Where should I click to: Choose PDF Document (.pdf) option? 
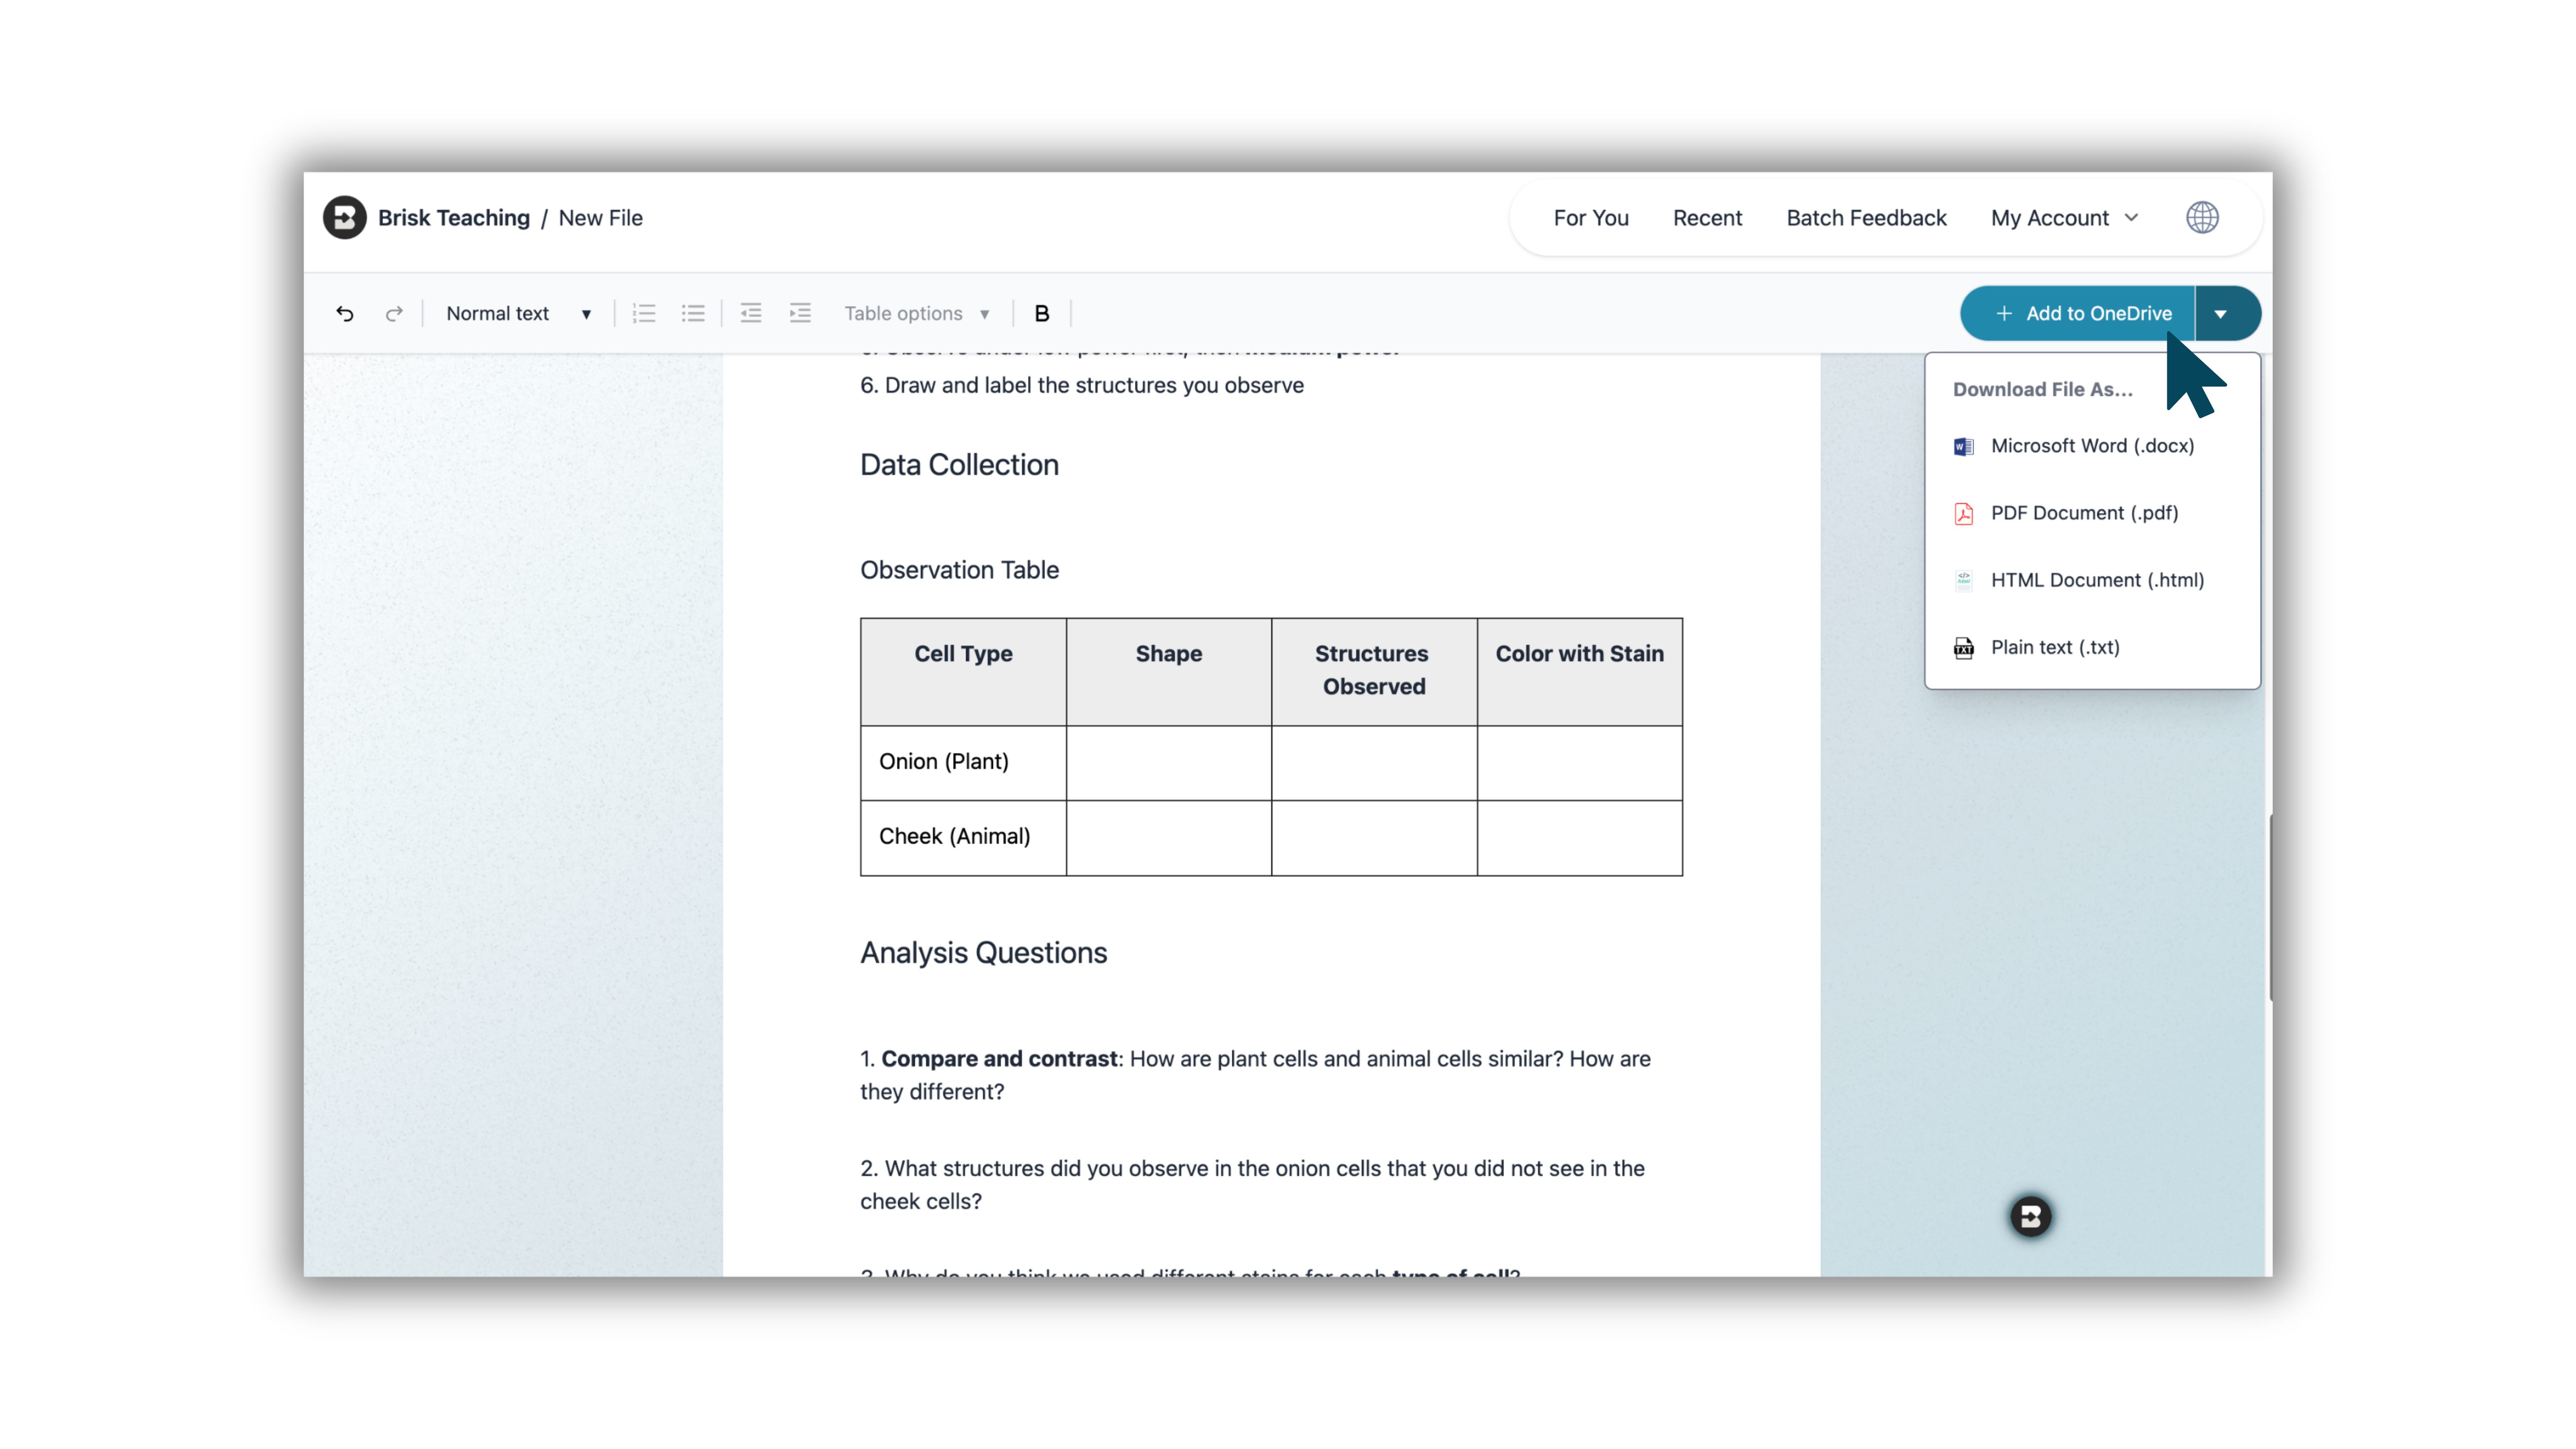[x=2084, y=513]
